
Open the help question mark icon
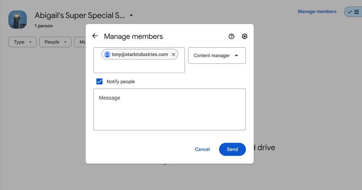(x=231, y=36)
